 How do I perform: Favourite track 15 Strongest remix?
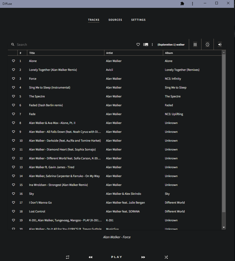(x=13, y=185)
